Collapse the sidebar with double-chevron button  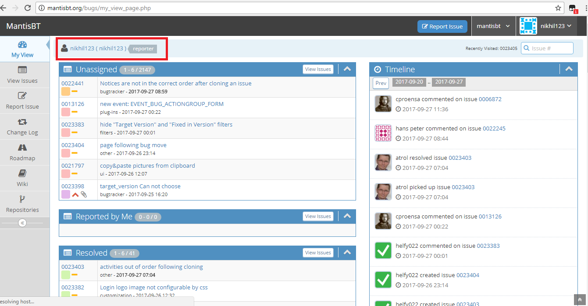23,223
